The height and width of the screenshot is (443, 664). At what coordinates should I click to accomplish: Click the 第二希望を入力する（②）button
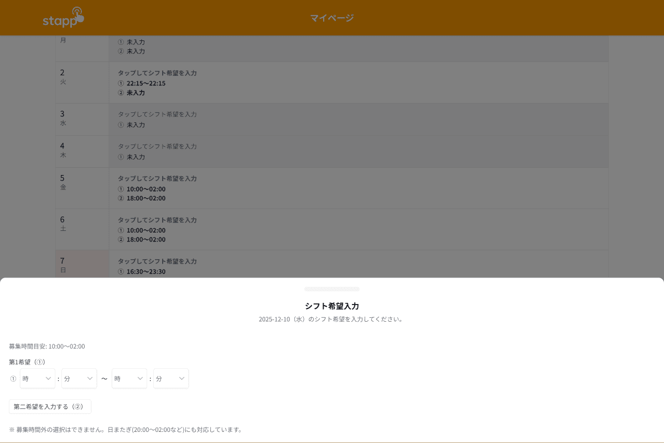[x=50, y=406]
